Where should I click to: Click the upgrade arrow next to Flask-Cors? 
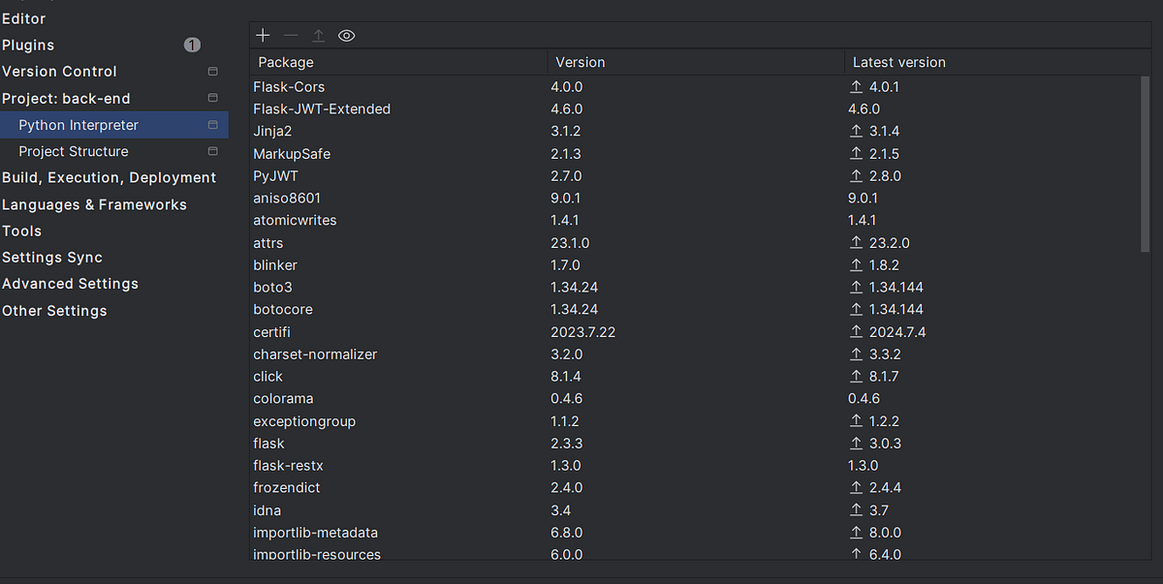(856, 86)
